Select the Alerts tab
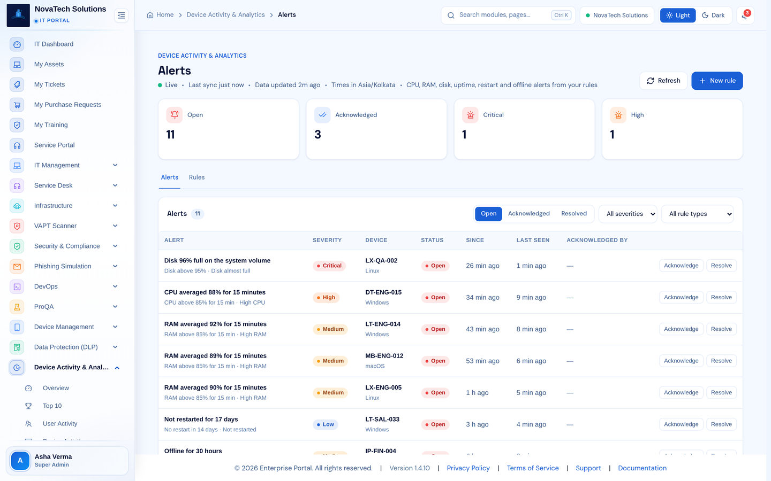771x481 pixels. click(170, 177)
